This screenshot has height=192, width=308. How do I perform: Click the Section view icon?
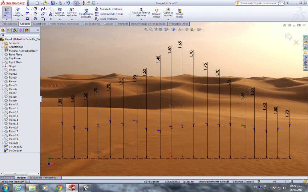161,29
